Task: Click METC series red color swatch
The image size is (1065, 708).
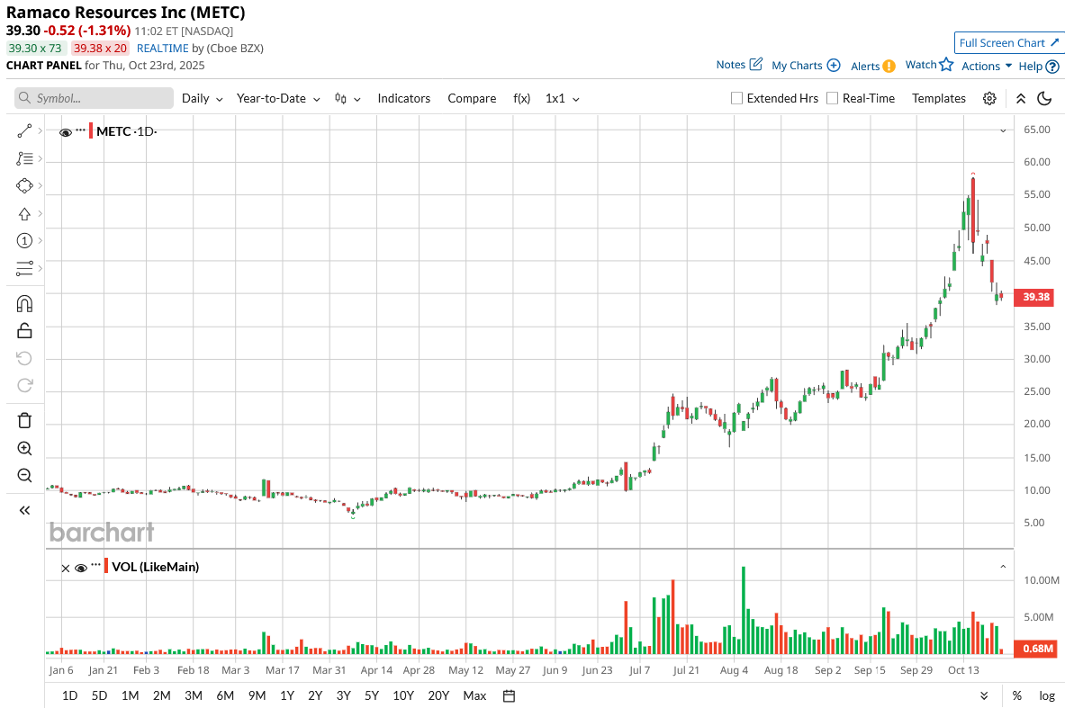Action: point(91,131)
